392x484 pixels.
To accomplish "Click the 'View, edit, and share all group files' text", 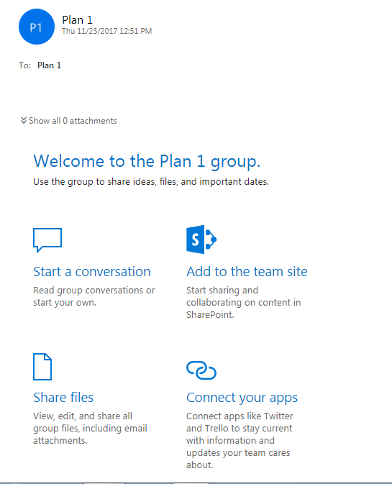I will pyautogui.click(x=90, y=429).
